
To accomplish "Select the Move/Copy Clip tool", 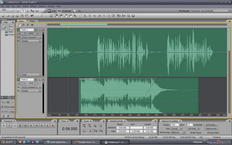I will pos(32,11).
